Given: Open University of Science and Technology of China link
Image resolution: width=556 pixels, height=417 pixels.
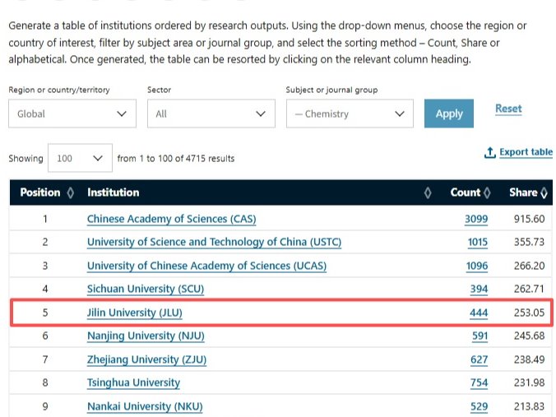Looking at the screenshot, I should 214,242.
